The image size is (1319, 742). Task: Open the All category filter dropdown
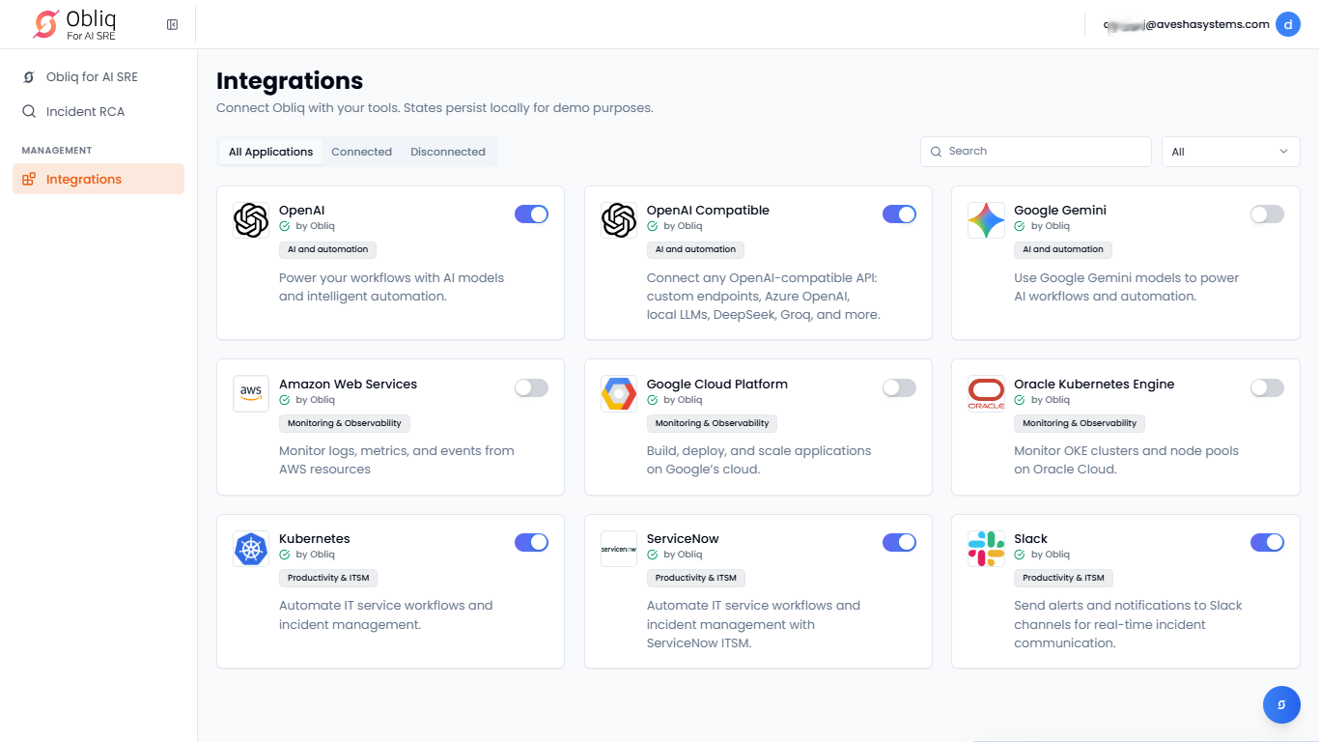click(x=1230, y=152)
